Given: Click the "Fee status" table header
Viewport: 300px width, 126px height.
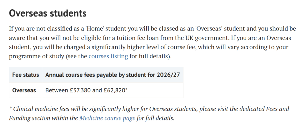Looking at the screenshot, I should pos(25,75).
